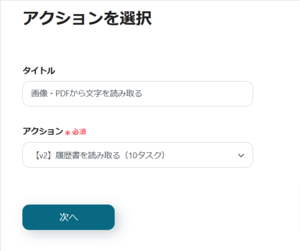Screen dimensions: 300x251
Task: Expand the 【v2】履歴書を読み取る combo box
Action: [x=138, y=155]
